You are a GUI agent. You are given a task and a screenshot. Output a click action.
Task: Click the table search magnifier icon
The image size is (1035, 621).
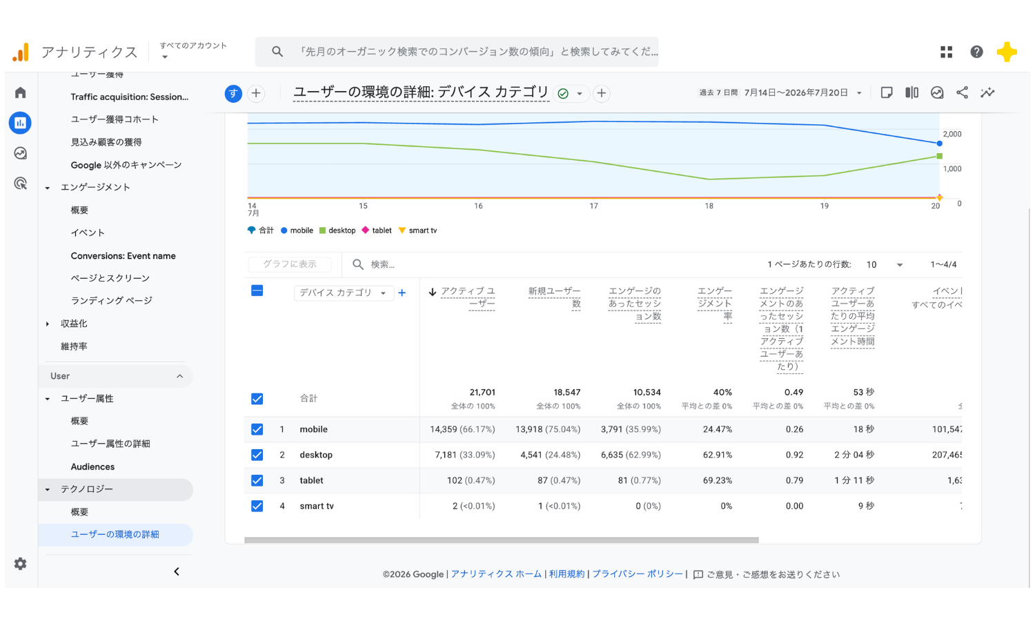[x=358, y=264]
